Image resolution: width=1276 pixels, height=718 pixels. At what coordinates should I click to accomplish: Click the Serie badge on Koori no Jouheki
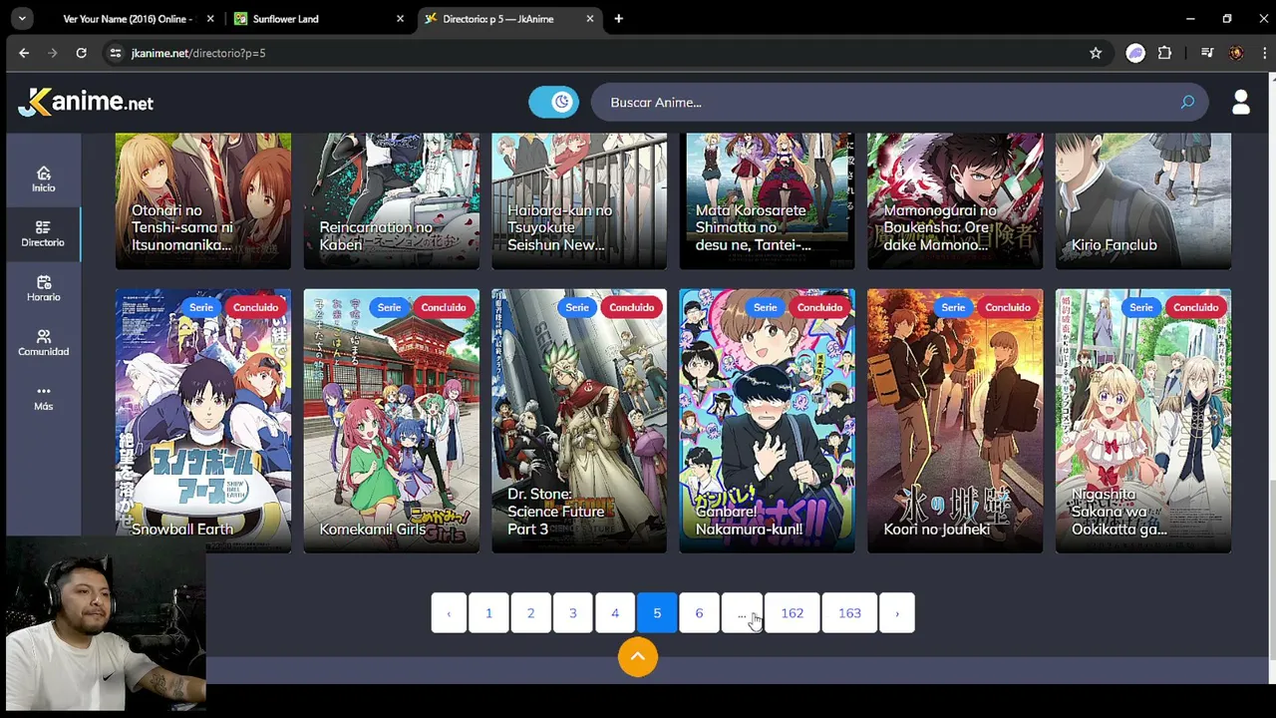tap(953, 307)
